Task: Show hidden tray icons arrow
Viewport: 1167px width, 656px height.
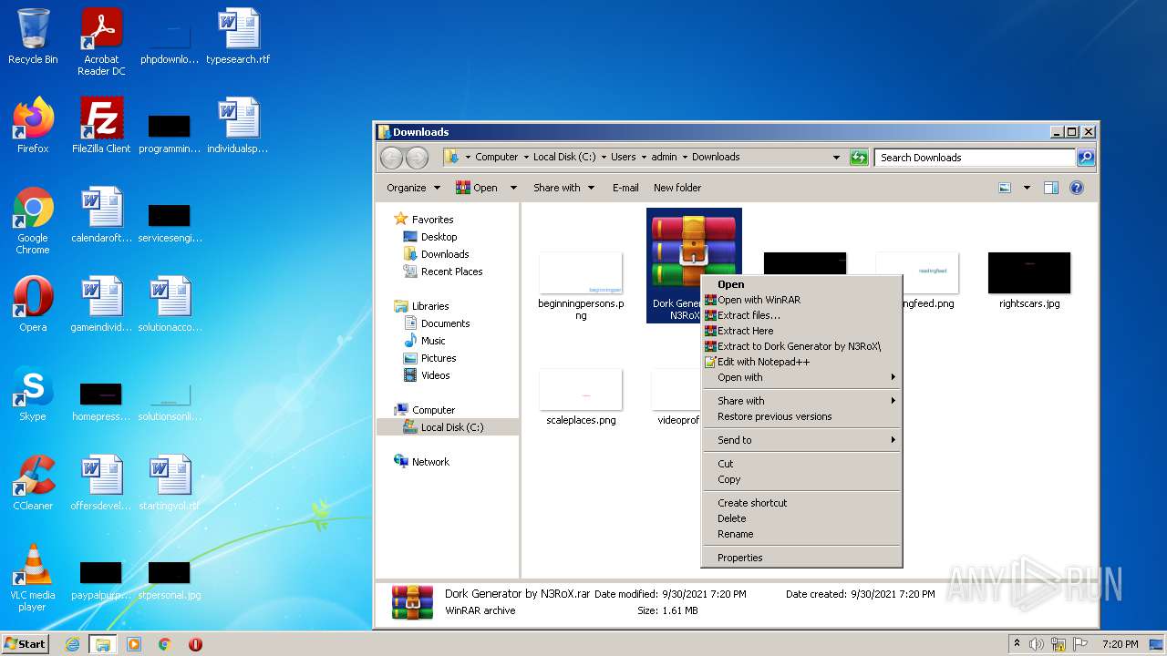Action: 1017,644
